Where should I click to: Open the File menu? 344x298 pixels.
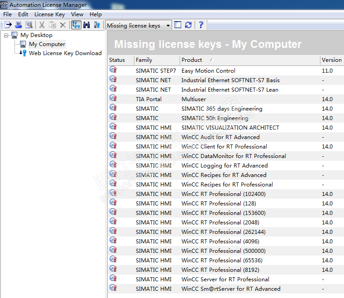click(7, 14)
